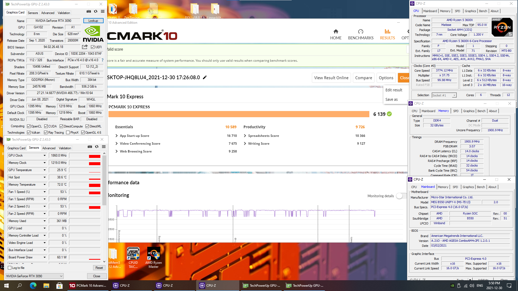Open the SPD tab in top CPU-Z window
This screenshot has width=518, height=291.
458,11
